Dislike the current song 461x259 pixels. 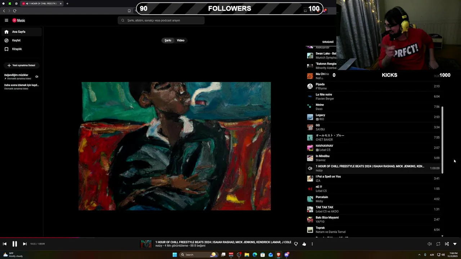coord(296,244)
